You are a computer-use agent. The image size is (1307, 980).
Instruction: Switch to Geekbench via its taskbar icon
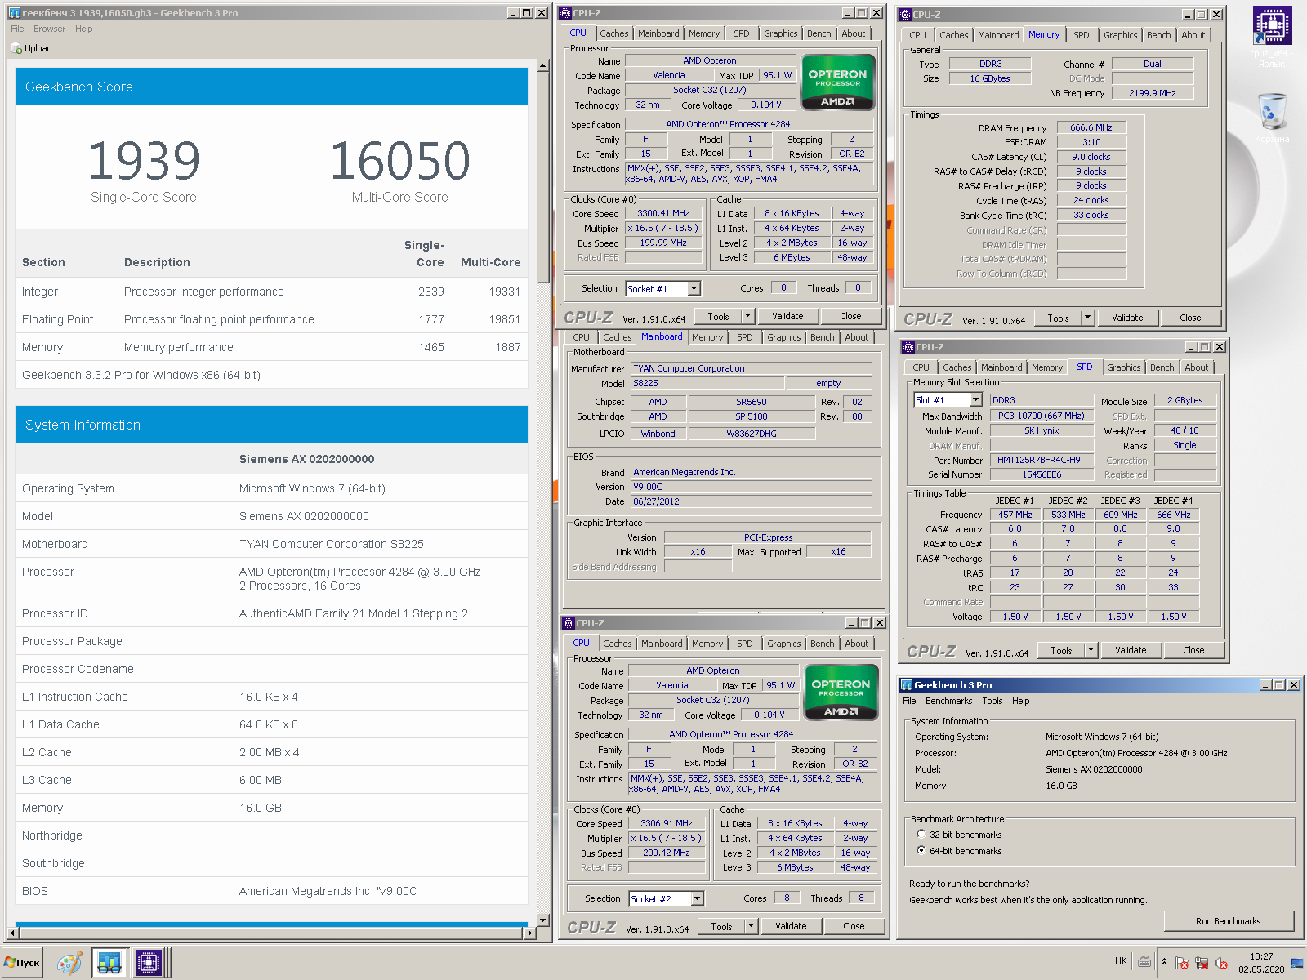click(x=109, y=963)
